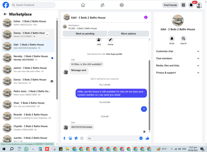Screen dimensions: 207x152
Task: Expand Privacy & support section
Action: coord(178,73)
